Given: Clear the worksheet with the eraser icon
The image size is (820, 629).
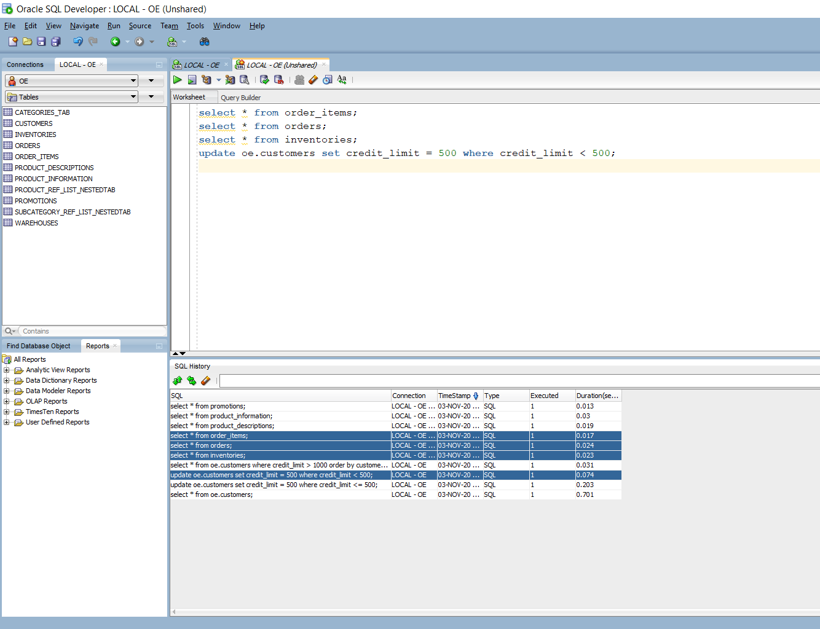Looking at the screenshot, I should coord(313,80).
